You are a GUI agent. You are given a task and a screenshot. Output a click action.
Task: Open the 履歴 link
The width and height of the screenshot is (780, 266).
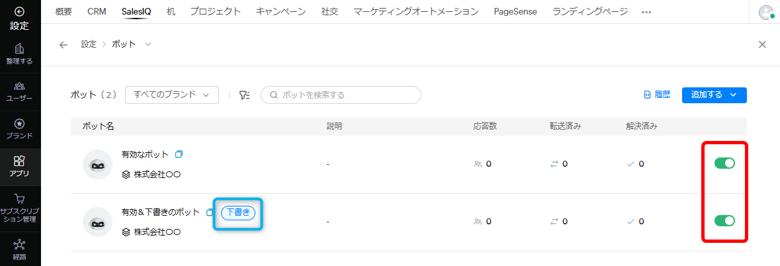tap(657, 95)
